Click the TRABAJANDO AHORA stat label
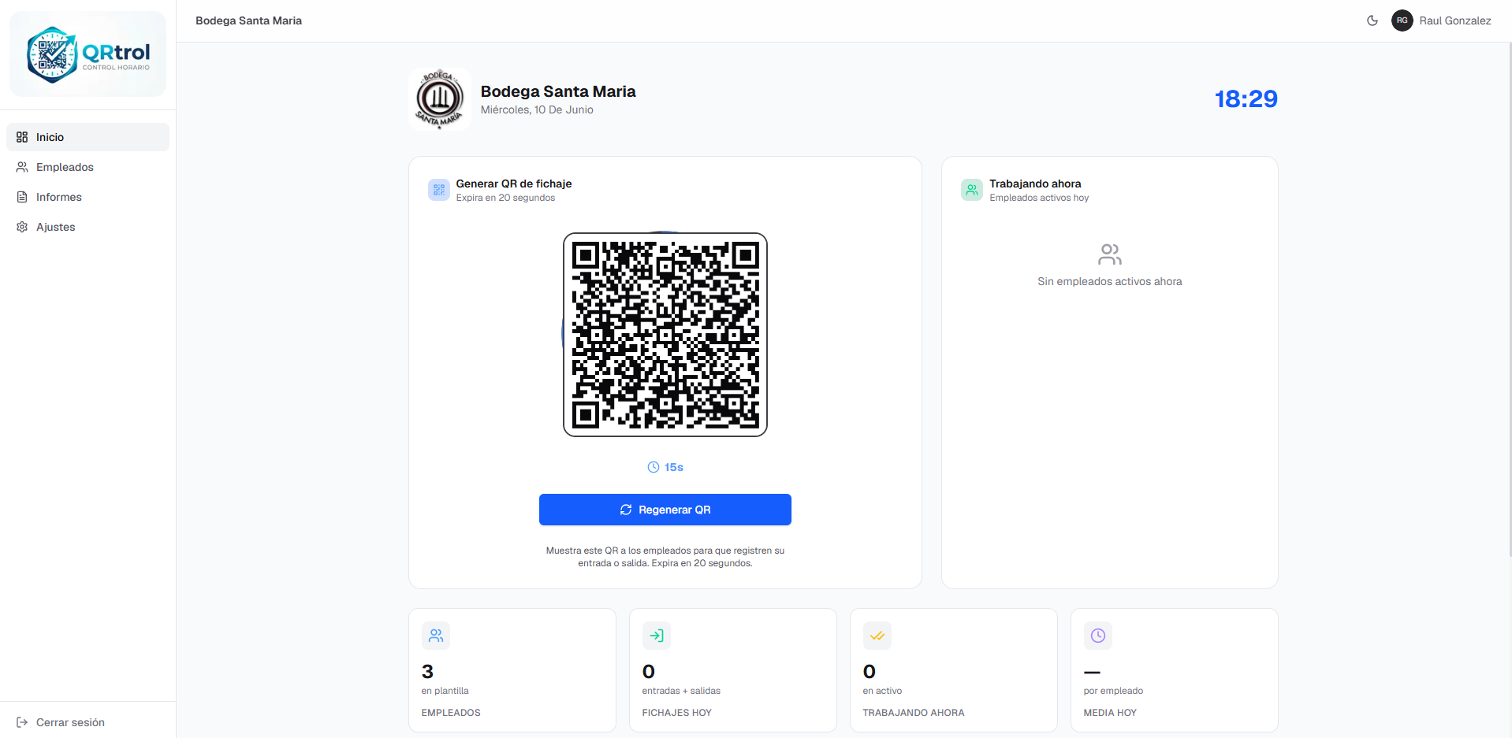The image size is (1512, 738). click(914, 713)
